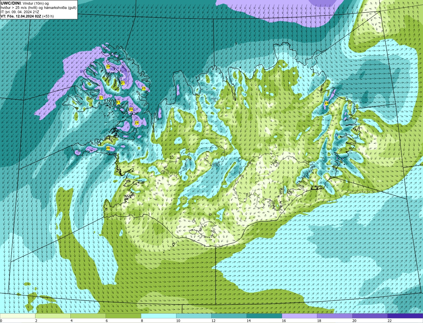Click the legend scale number 20
The image size is (423, 323).
354,321
